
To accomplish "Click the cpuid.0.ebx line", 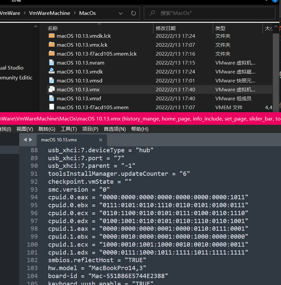I will [148, 205].
